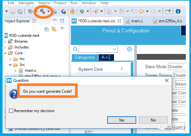Select main.c file in project tree
Screen dimensions: 191x136
(x=31, y=70)
